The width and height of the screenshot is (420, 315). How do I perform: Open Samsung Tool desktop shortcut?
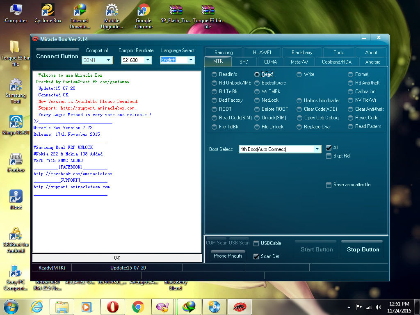tap(16, 91)
